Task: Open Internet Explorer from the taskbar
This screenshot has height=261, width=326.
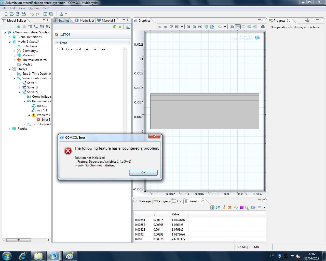Action: 23,256
